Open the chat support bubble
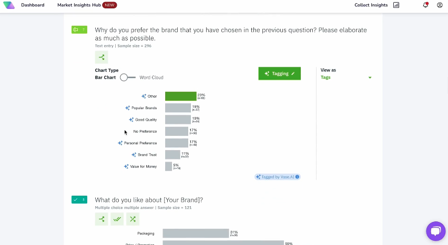Viewport: 448px width, 245px height. click(x=435, y=231)
